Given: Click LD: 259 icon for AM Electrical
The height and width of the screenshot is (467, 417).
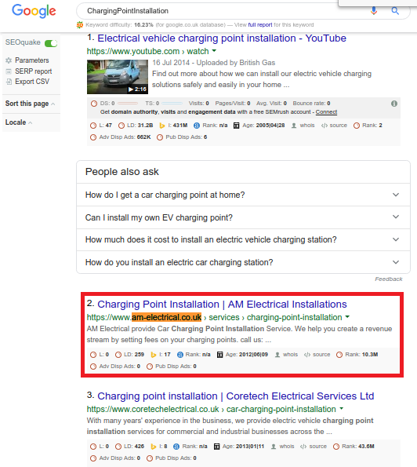Looking at the screenshot, I should click(118, 355).
